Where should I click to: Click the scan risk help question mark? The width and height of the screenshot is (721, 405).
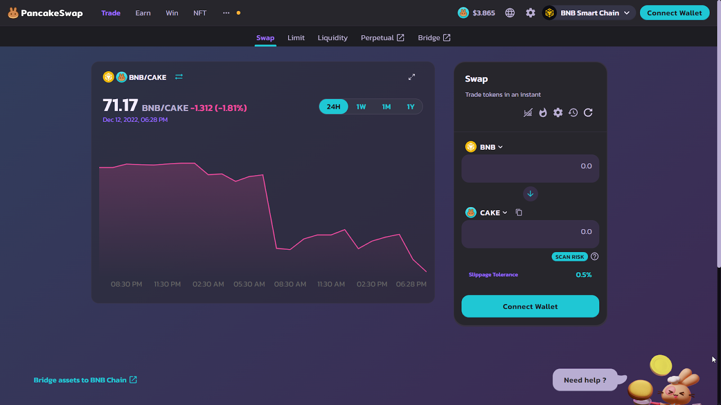click(595, 256)
